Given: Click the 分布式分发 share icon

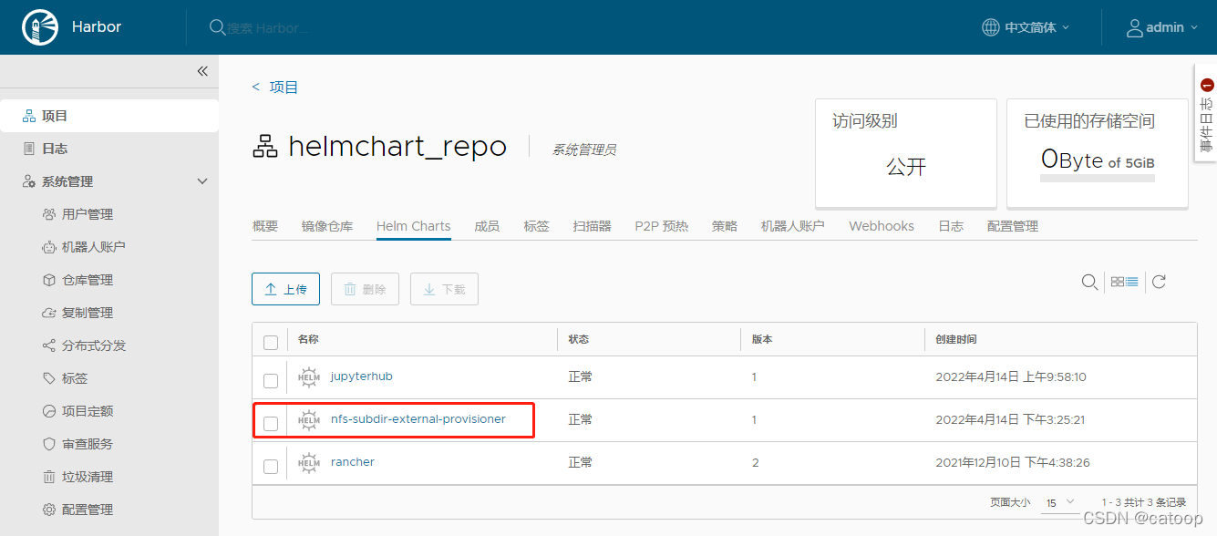Looking at the screenshot, I should point(49,345).
